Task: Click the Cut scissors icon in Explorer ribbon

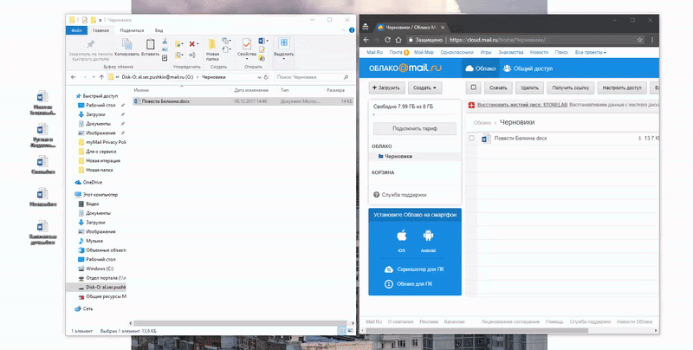Action: tap(165, 42)
